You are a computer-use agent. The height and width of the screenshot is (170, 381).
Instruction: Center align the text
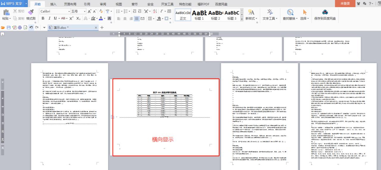(125, 18)
